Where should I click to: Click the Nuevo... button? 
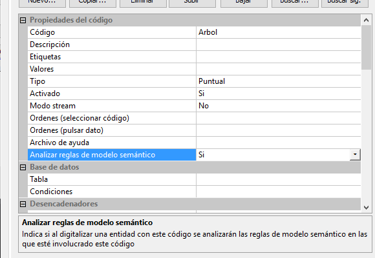pos(42,3)
